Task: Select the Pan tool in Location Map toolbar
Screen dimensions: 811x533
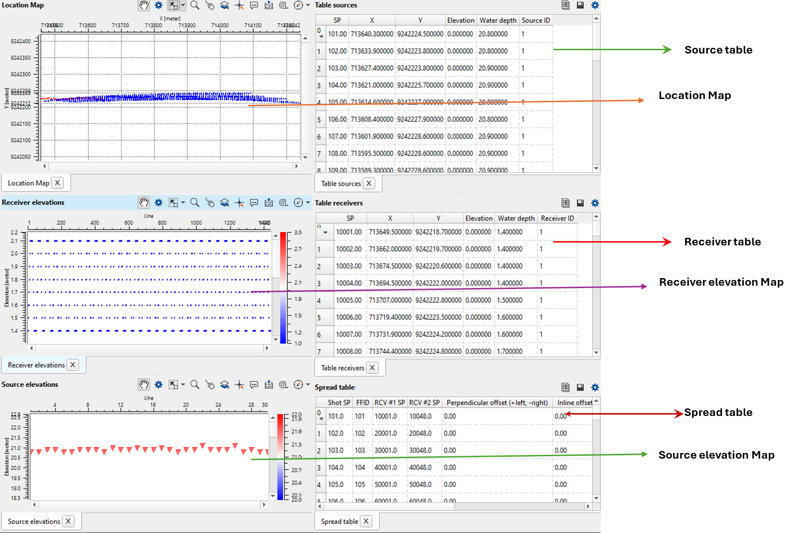Action: point(144,6)
